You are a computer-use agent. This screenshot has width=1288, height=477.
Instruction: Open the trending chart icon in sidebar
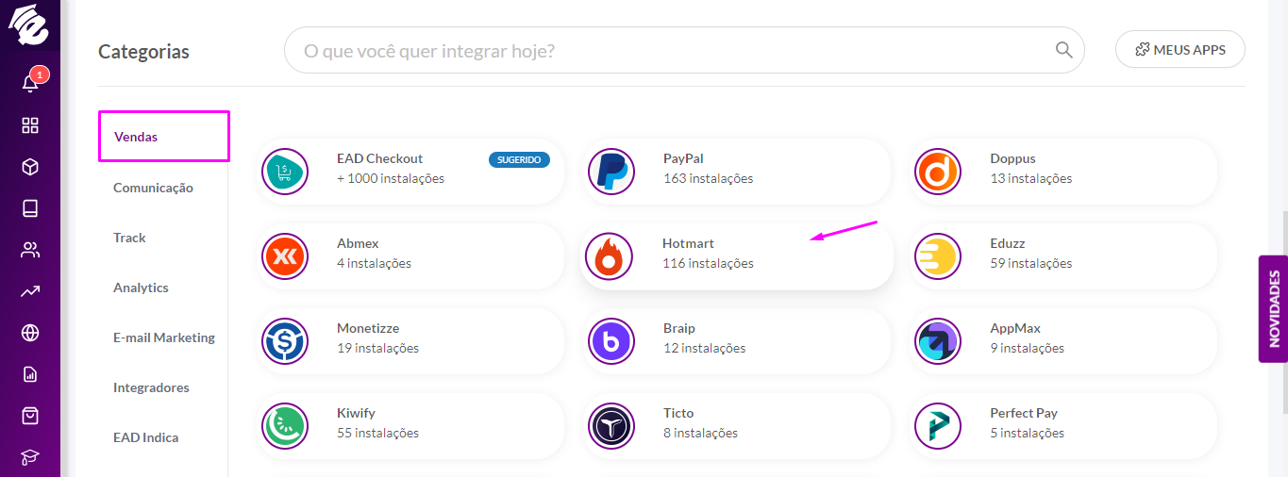point(30,291)
